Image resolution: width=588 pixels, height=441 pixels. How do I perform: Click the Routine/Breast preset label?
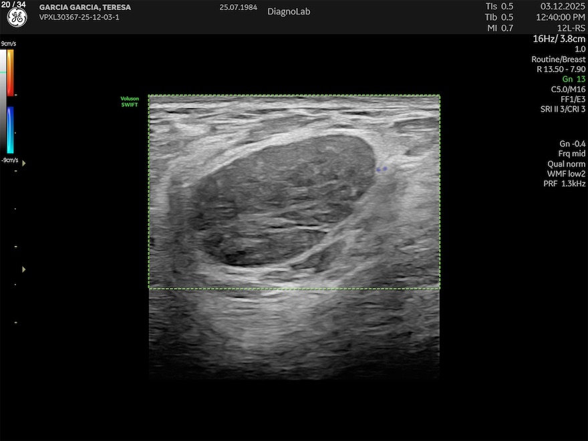(x=558, y=59)
